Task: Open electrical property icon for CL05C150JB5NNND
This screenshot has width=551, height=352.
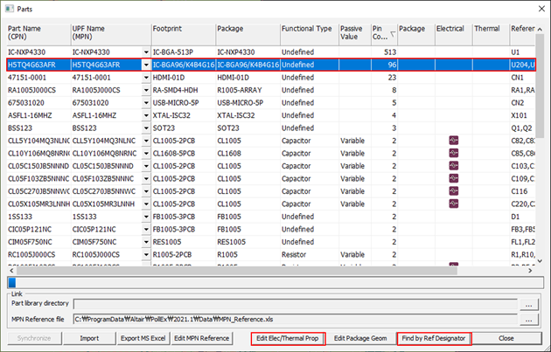Action: point(453,165)
